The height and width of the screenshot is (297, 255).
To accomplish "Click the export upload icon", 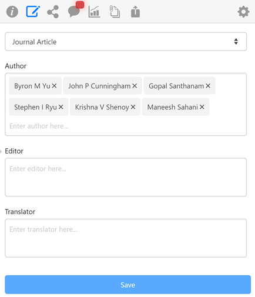I will point(135,12).
